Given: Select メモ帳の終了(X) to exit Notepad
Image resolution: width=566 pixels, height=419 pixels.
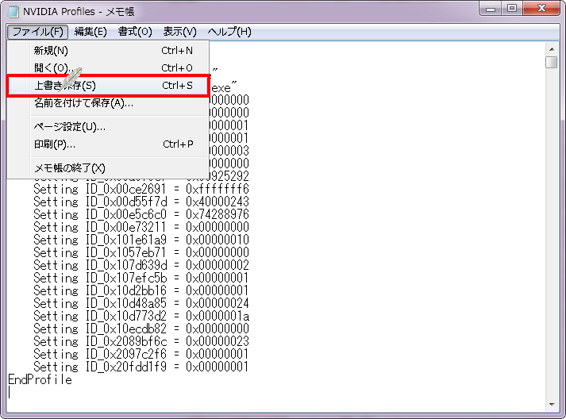Looking at the screenshot, I should 108,167.
